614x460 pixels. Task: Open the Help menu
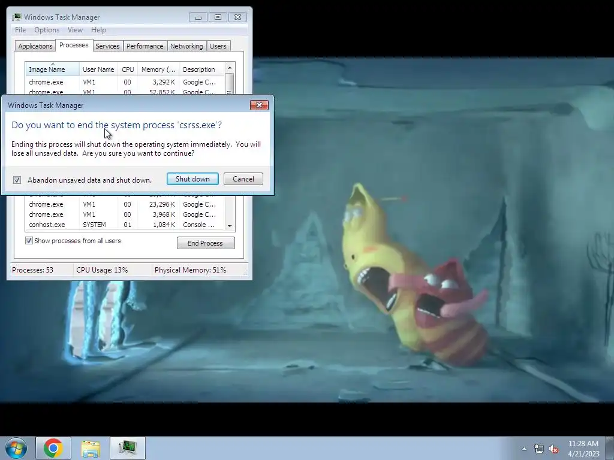(98, 30)
